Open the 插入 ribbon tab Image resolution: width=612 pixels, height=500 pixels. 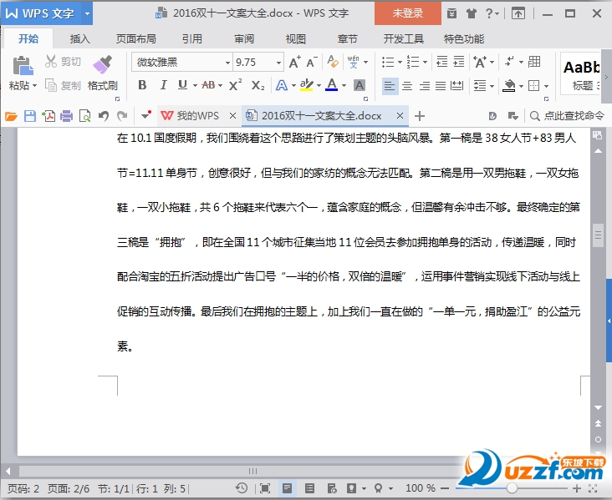tap(79, 38)
